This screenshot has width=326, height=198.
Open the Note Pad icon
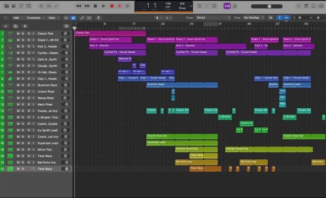pos(306,6)
